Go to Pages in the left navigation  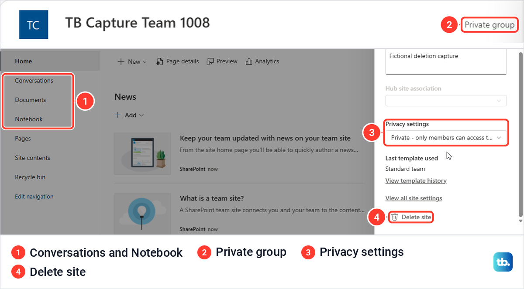pos(23,138)
